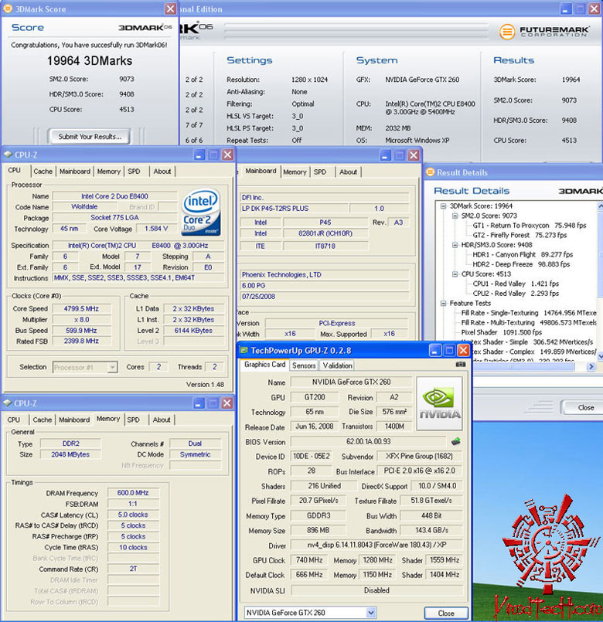Click the 3DMark Score window title icon
Image resolution: width=603 pixels, height=622 pixels.
pyautogui.click(x=8, y=8)
